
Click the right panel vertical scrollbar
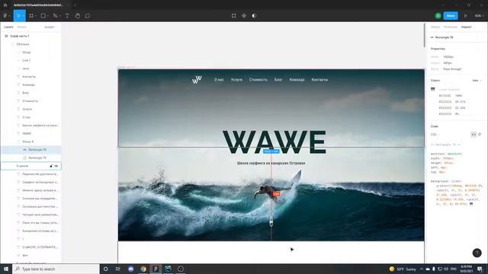click(424, 35)
